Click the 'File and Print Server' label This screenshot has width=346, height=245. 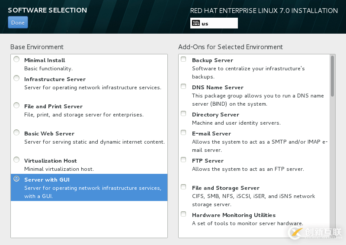pos(53,107)
